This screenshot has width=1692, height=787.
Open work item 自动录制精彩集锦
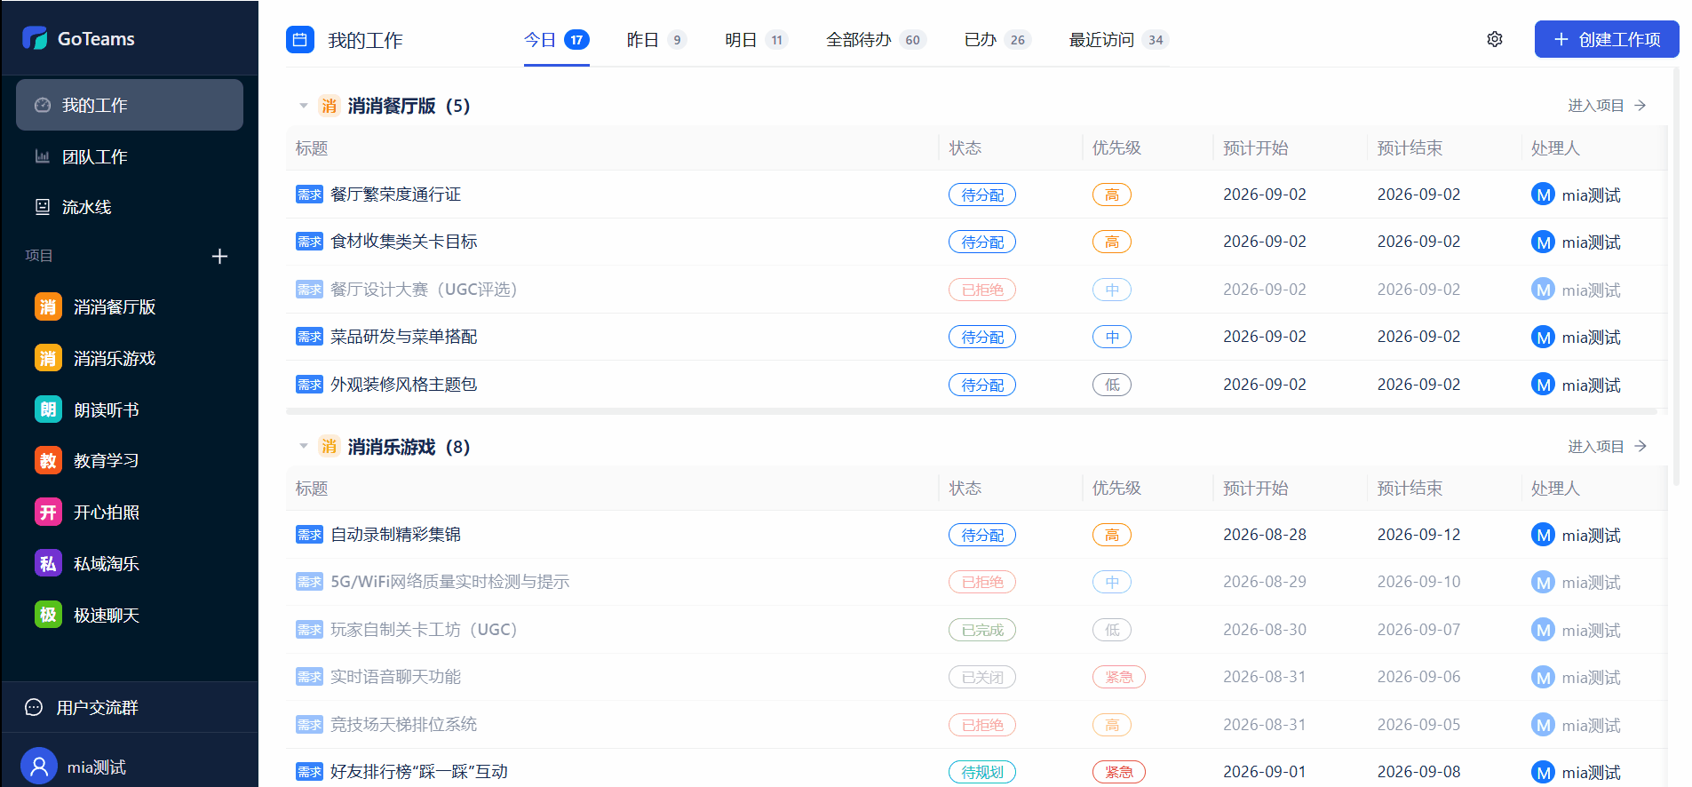[x=395, y=535]
